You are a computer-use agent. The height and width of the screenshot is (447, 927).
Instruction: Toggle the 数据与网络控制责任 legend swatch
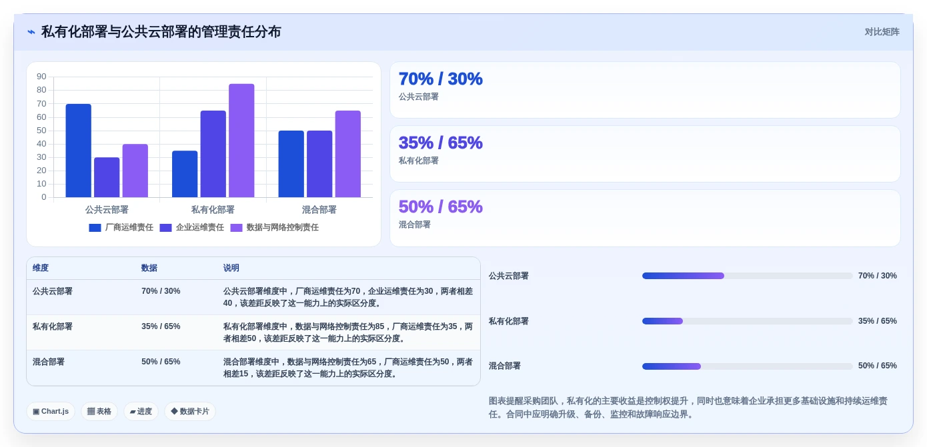click(x=236, y=228)
